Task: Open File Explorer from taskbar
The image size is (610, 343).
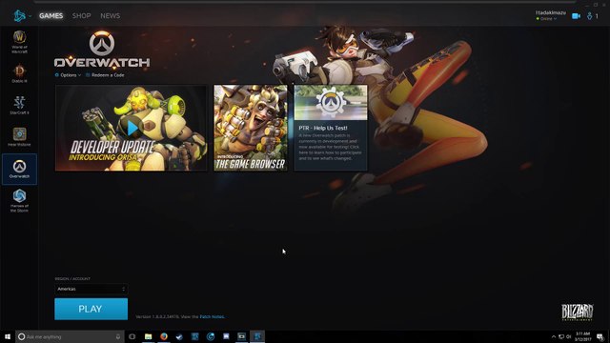Action: 149,336
